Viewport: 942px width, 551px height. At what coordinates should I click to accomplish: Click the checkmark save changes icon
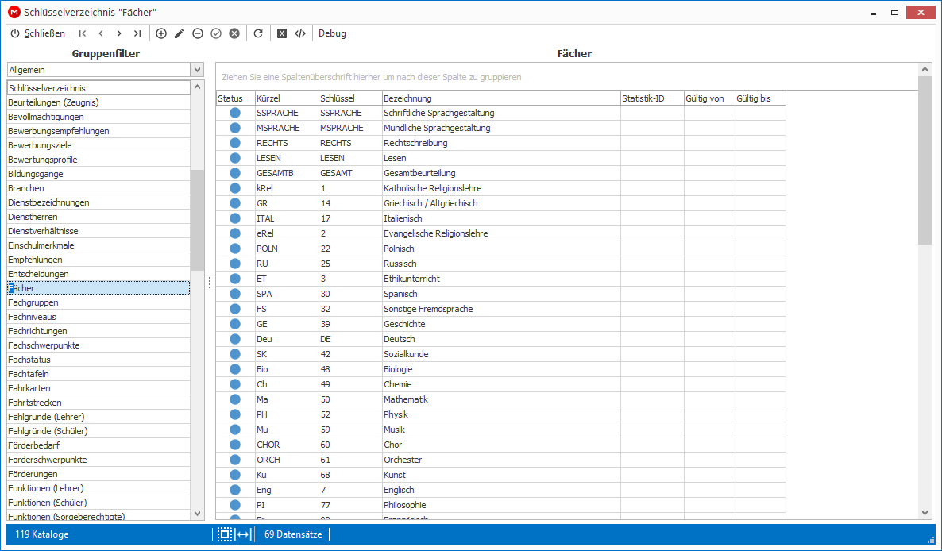216,33
